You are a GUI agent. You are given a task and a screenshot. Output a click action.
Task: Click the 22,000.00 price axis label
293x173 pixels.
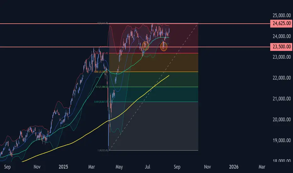click(x=282, y=78)
